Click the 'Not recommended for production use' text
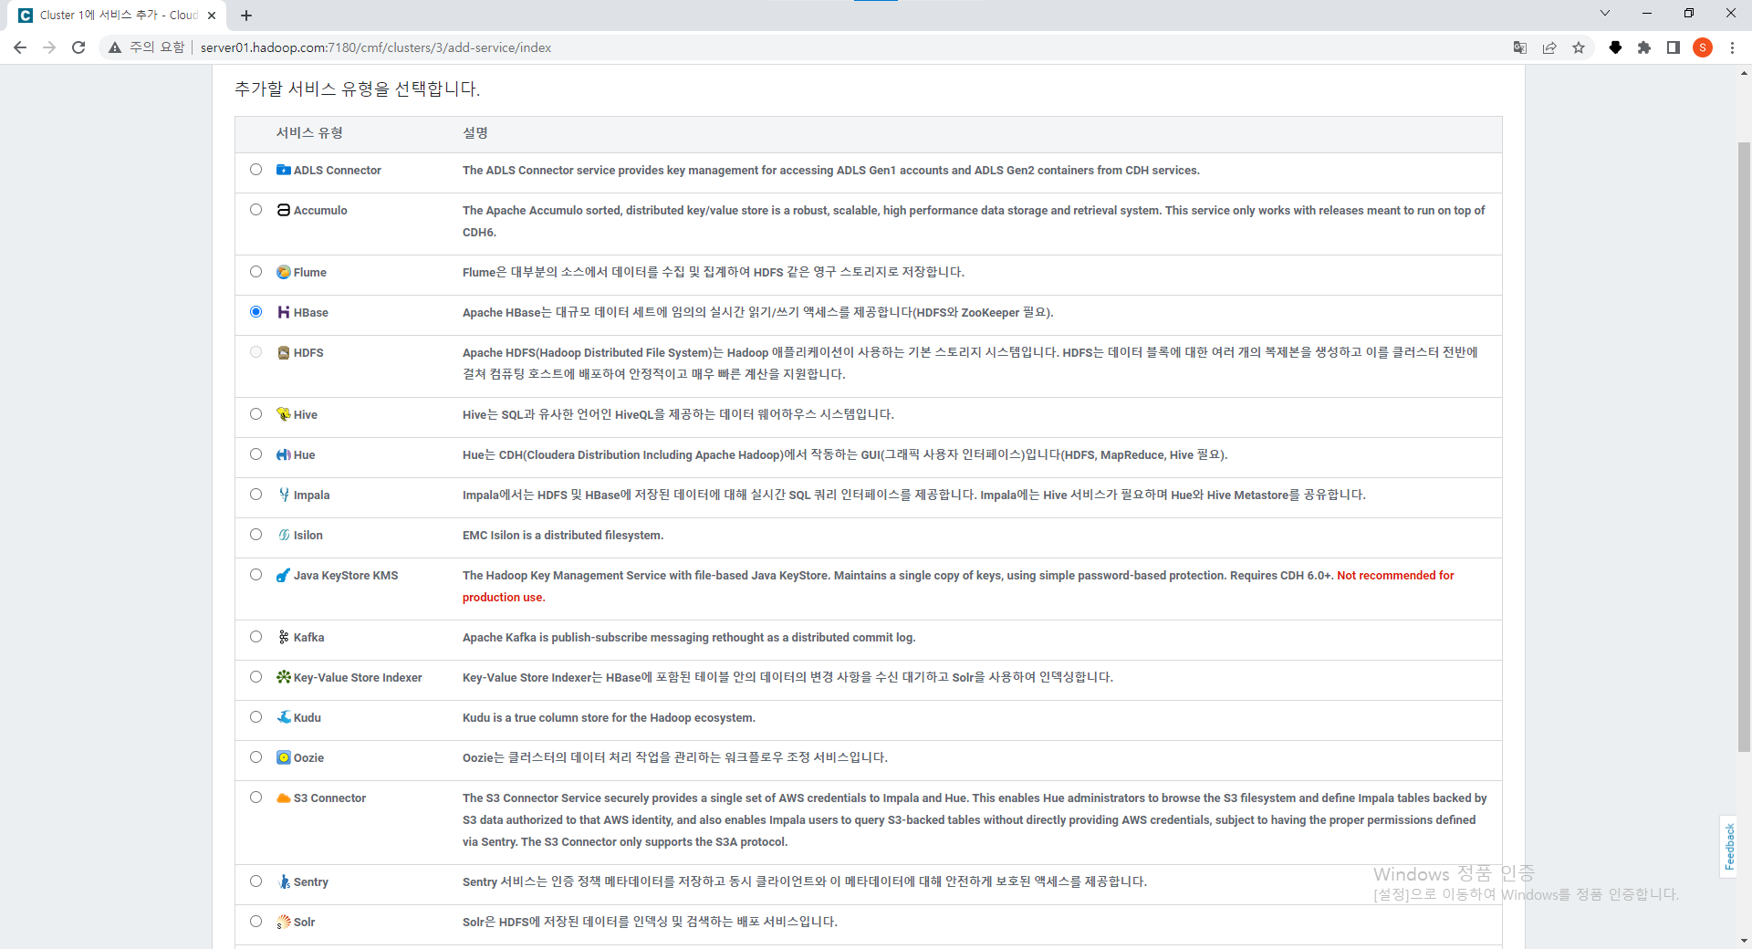 958,586
